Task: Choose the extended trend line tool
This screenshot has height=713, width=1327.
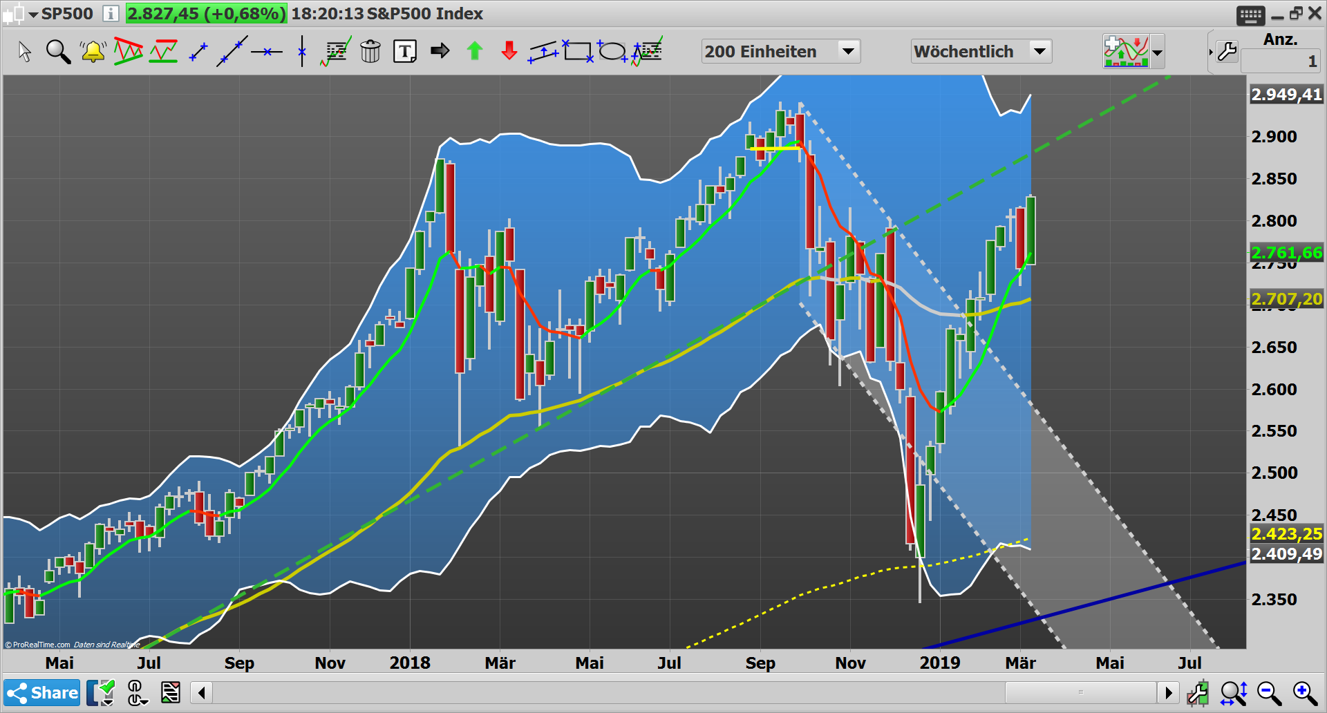Action: click(232, 52)
